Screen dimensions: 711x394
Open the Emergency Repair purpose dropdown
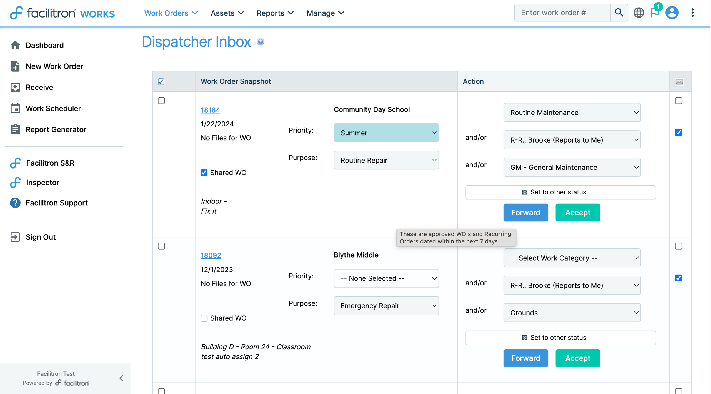(386, 306)
